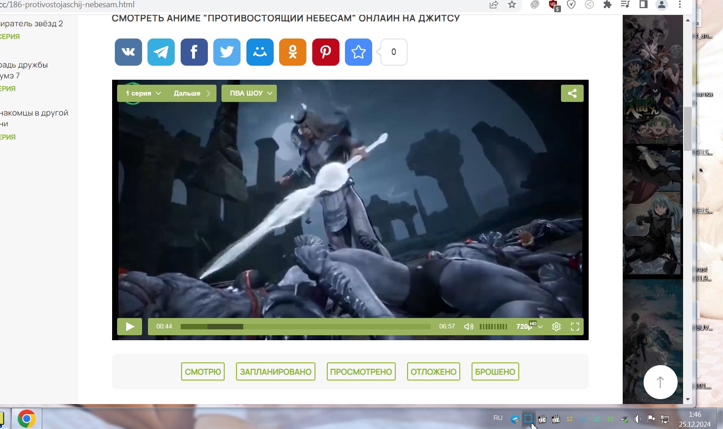
Task: Go to next episode with Дальше
Action: (192, 93)
